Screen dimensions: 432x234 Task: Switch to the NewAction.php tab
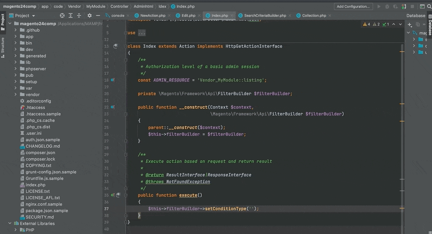pyautogui.click(x=152, y=15)
